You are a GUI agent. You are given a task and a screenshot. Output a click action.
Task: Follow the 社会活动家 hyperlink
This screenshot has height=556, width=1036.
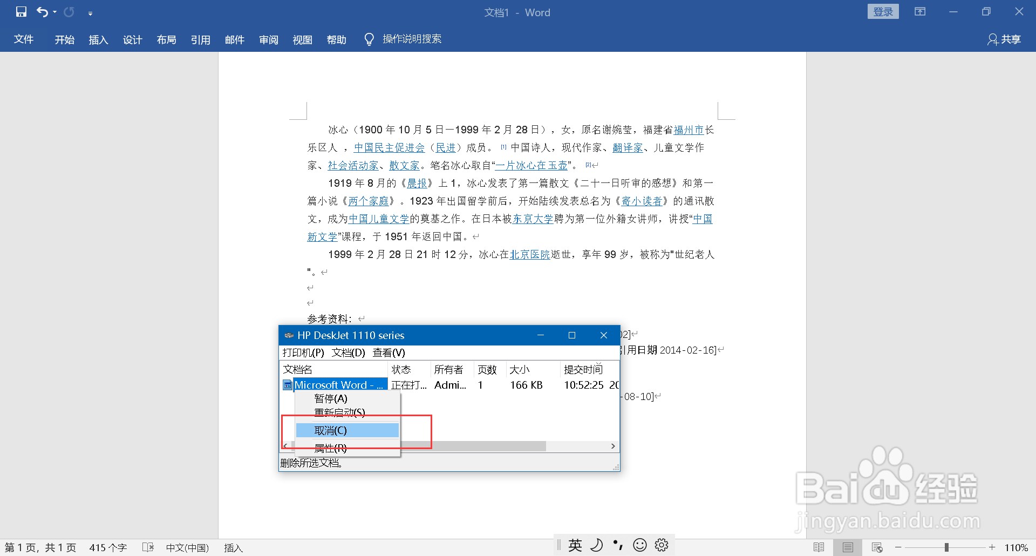click(x=353, y=166)
